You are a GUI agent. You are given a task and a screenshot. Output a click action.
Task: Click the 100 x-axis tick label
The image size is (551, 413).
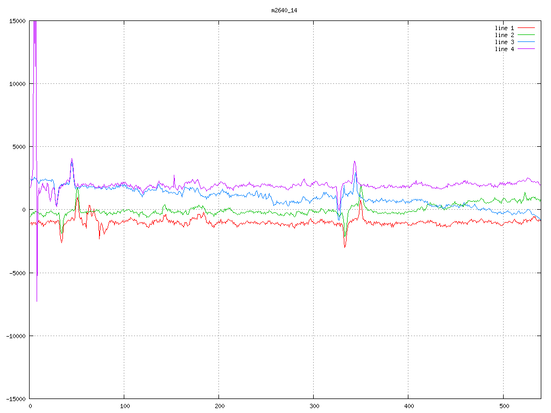click(124, 406)
